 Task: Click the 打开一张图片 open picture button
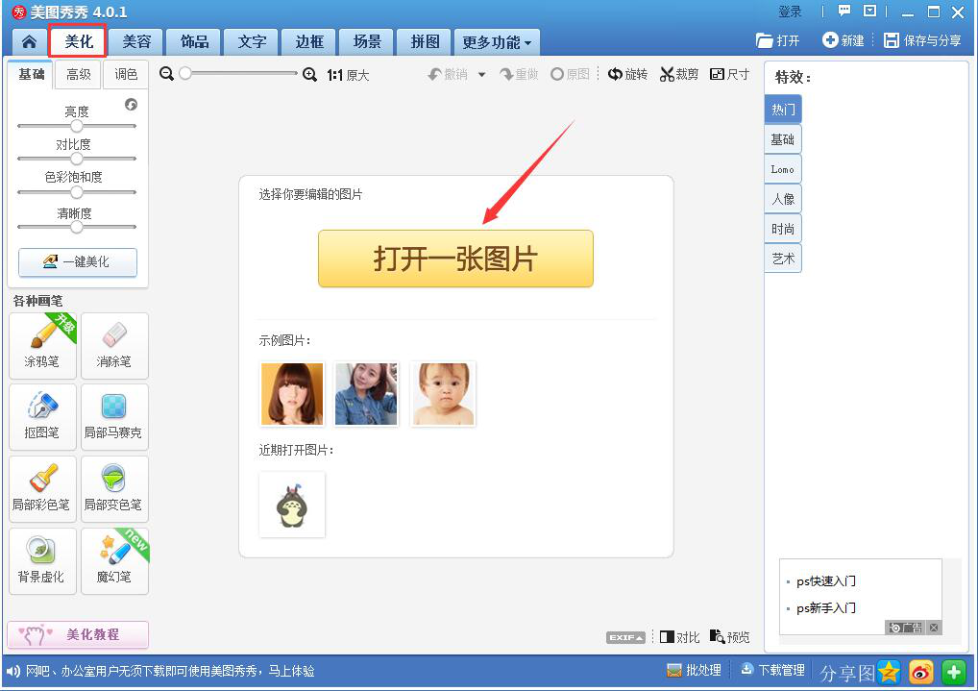pos(455,259)
